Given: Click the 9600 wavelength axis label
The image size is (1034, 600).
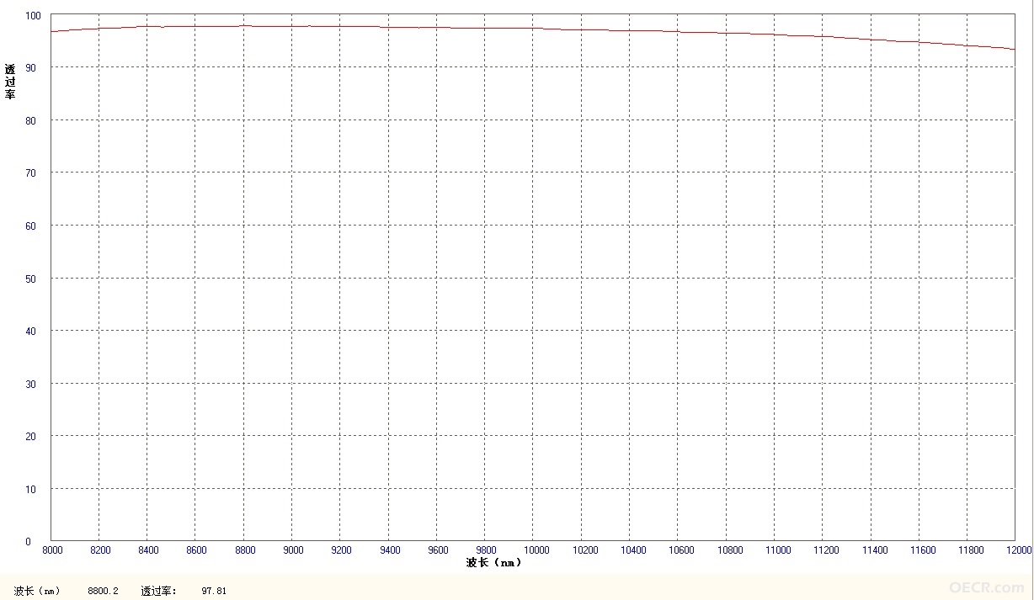Looking at the screenshot, I should pyautogui.click(x=438, y=550).
